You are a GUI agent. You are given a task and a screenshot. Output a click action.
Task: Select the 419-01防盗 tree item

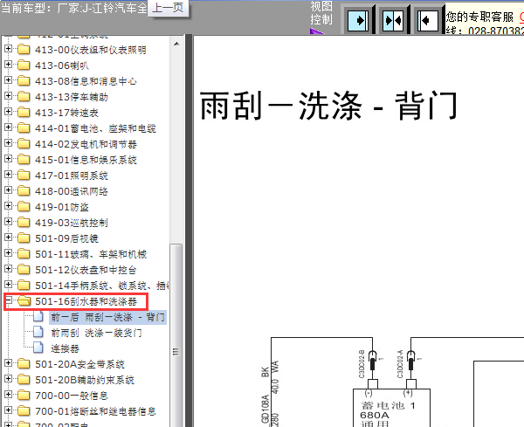click(x=62, y=207)
